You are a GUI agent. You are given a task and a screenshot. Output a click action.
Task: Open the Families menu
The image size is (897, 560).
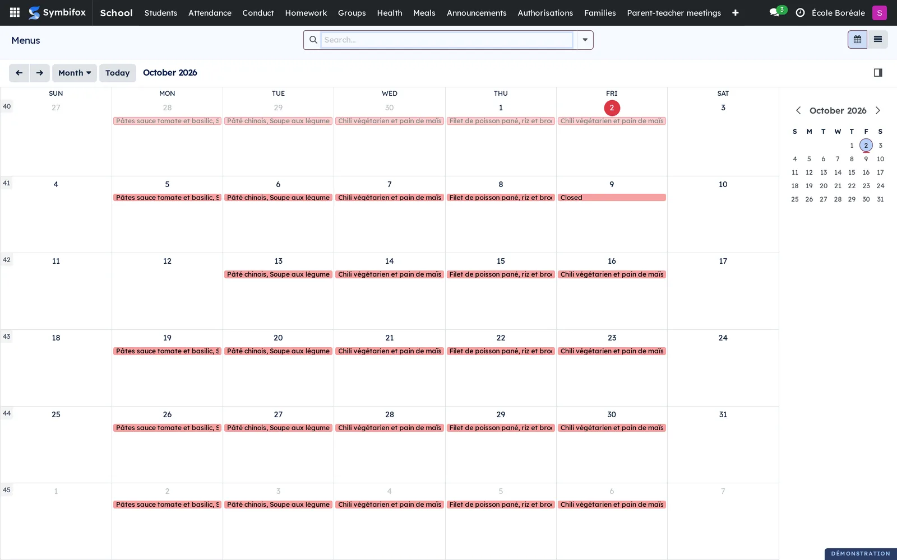tap(600, 12)
